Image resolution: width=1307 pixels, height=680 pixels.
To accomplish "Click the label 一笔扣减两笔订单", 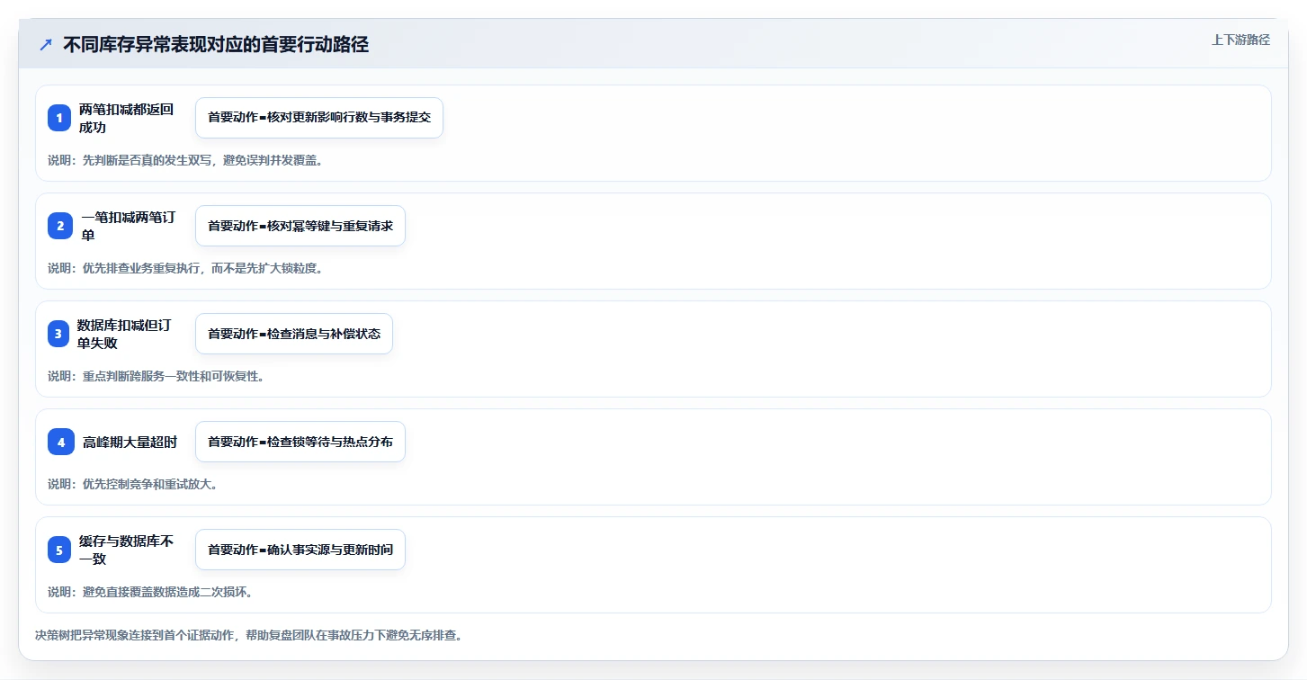I will tap(129, 226).
